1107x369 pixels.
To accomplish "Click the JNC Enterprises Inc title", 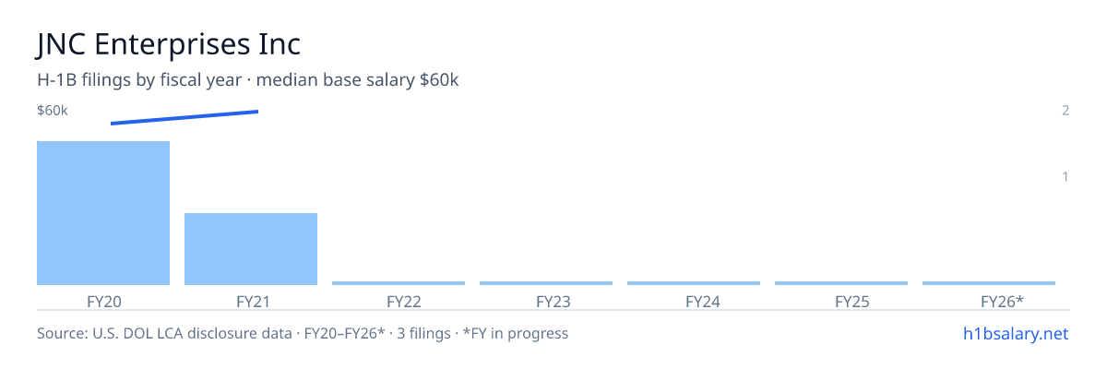I will click(x=169, y=43).
